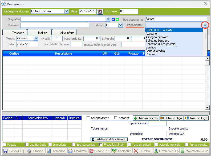
Task: Click the horizontal scrollbar below the grid
Action: [x=106, y=113]
